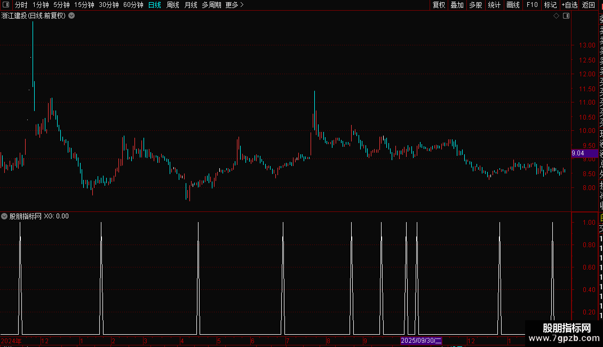Select the 日线 daily chart tab
This screenshot has height=347, width=603.
click(155, 5)
